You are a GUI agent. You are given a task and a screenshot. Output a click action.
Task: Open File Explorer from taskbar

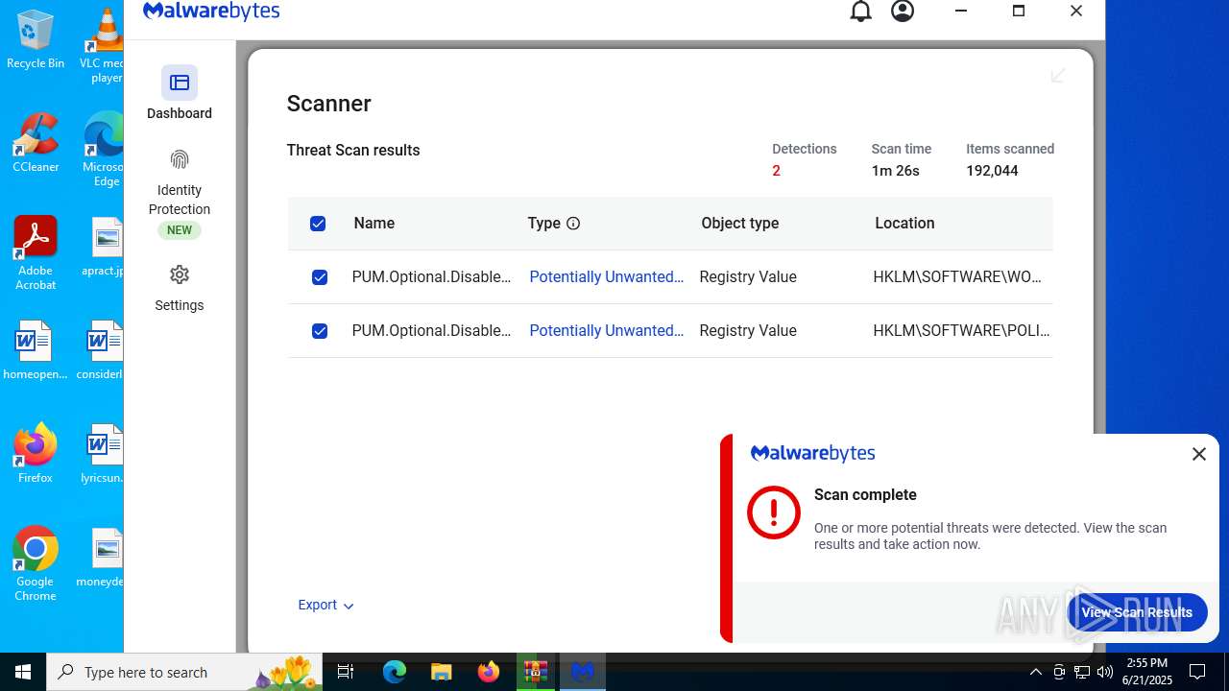(442, 672)
